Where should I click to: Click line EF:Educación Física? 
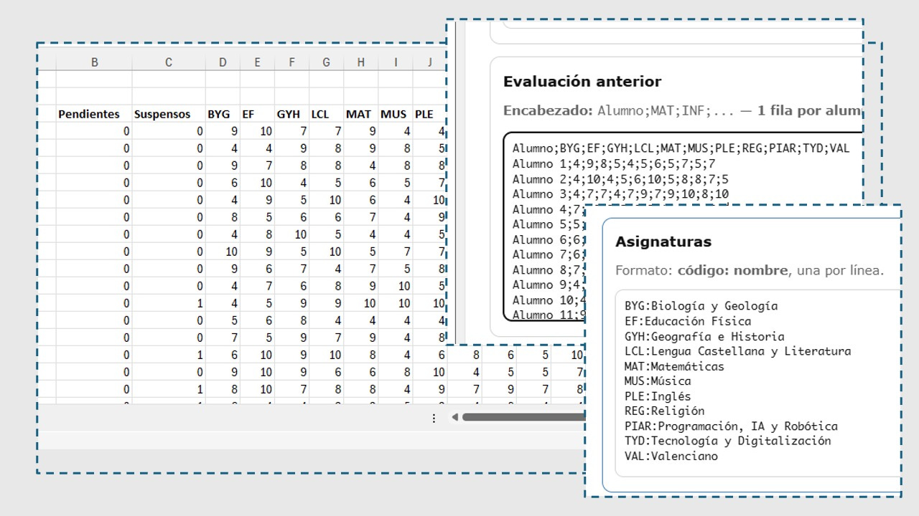688,321
